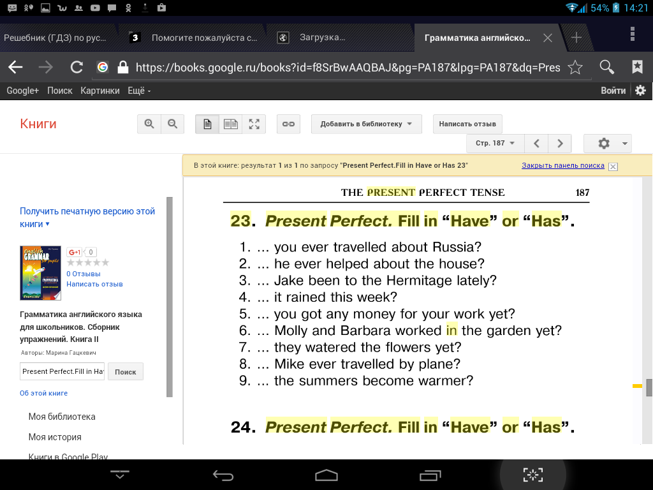Switch to two-page view

[230, 124]
